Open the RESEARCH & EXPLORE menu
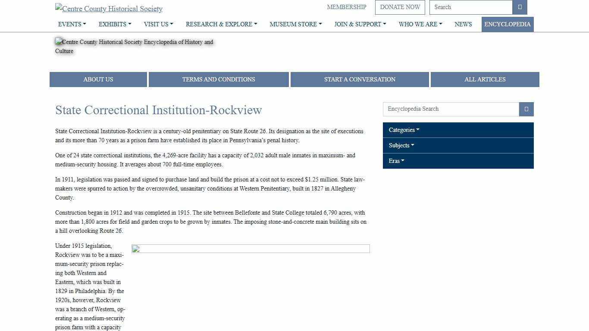Screen dimensions: 589x331 pyautogui.click(x=221, y=24)
